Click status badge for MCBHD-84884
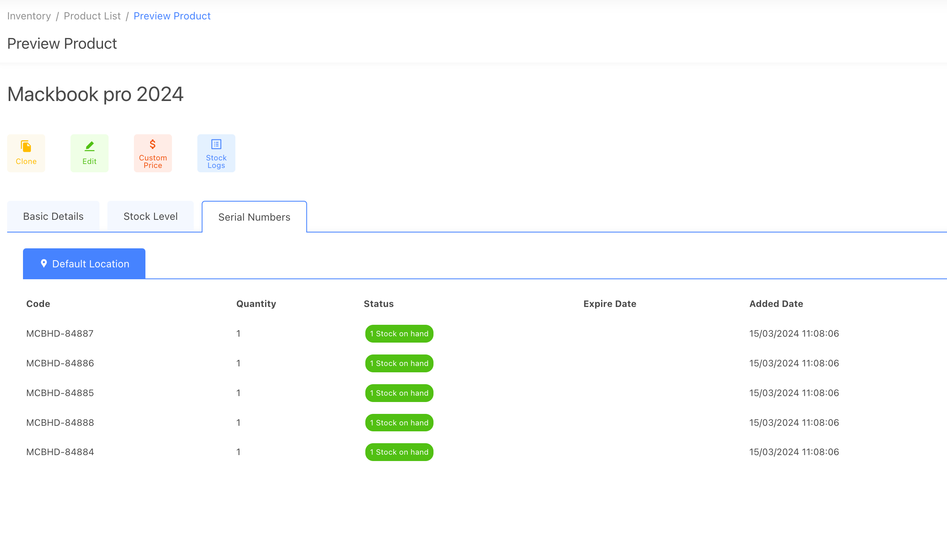 [x=399, y=452]
